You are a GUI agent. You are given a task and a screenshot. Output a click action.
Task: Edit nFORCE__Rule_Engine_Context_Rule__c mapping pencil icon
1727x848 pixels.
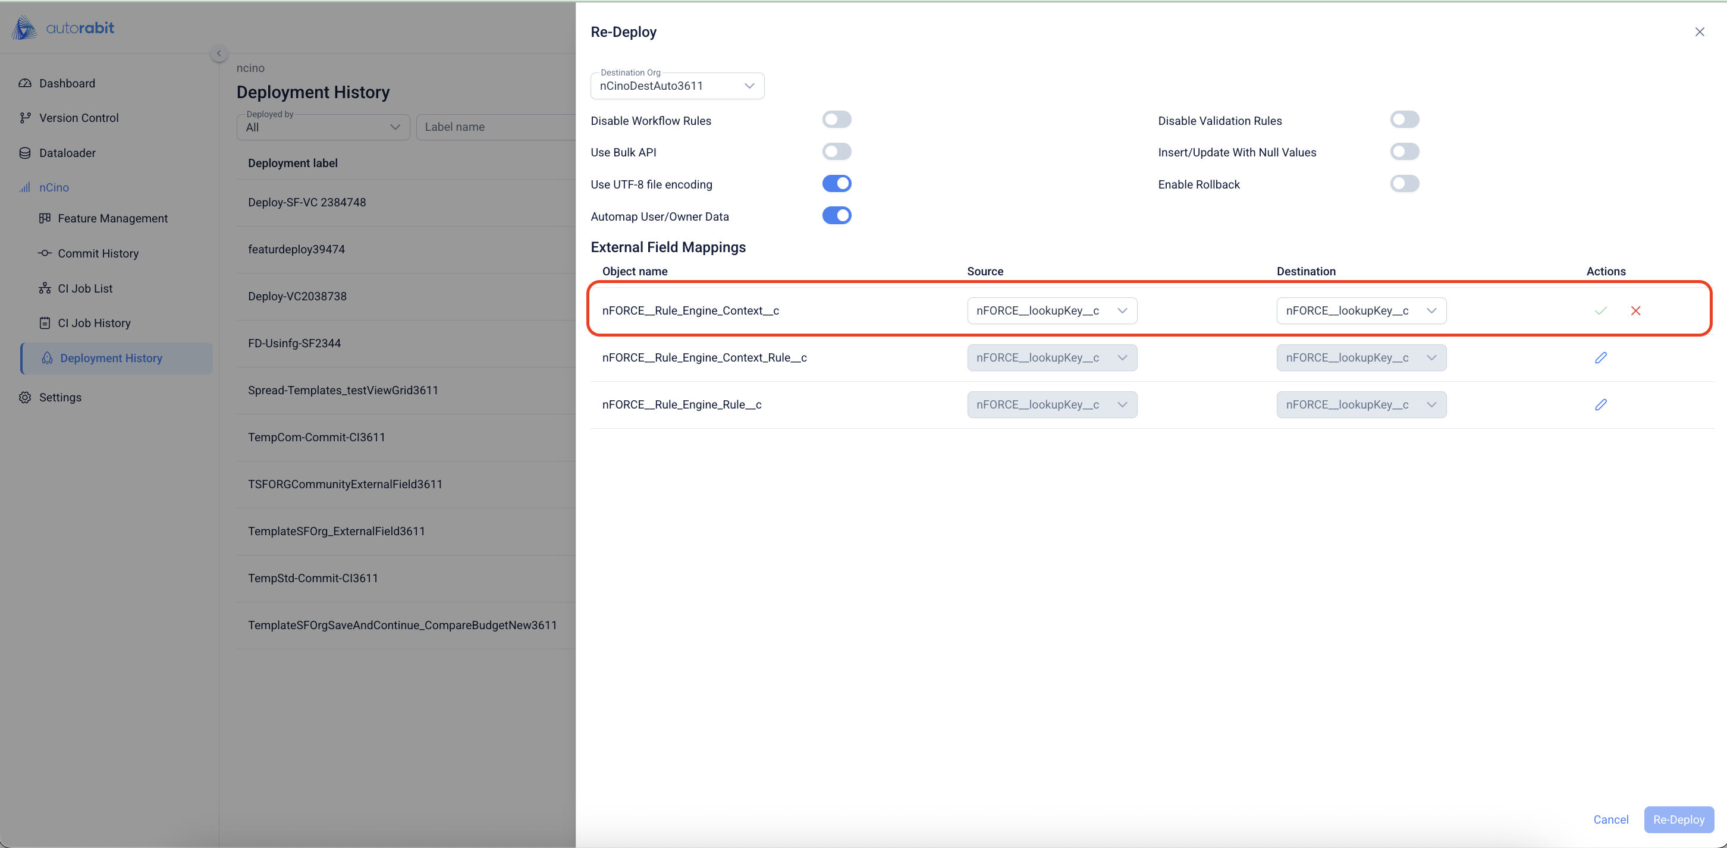pos(1600,357)
